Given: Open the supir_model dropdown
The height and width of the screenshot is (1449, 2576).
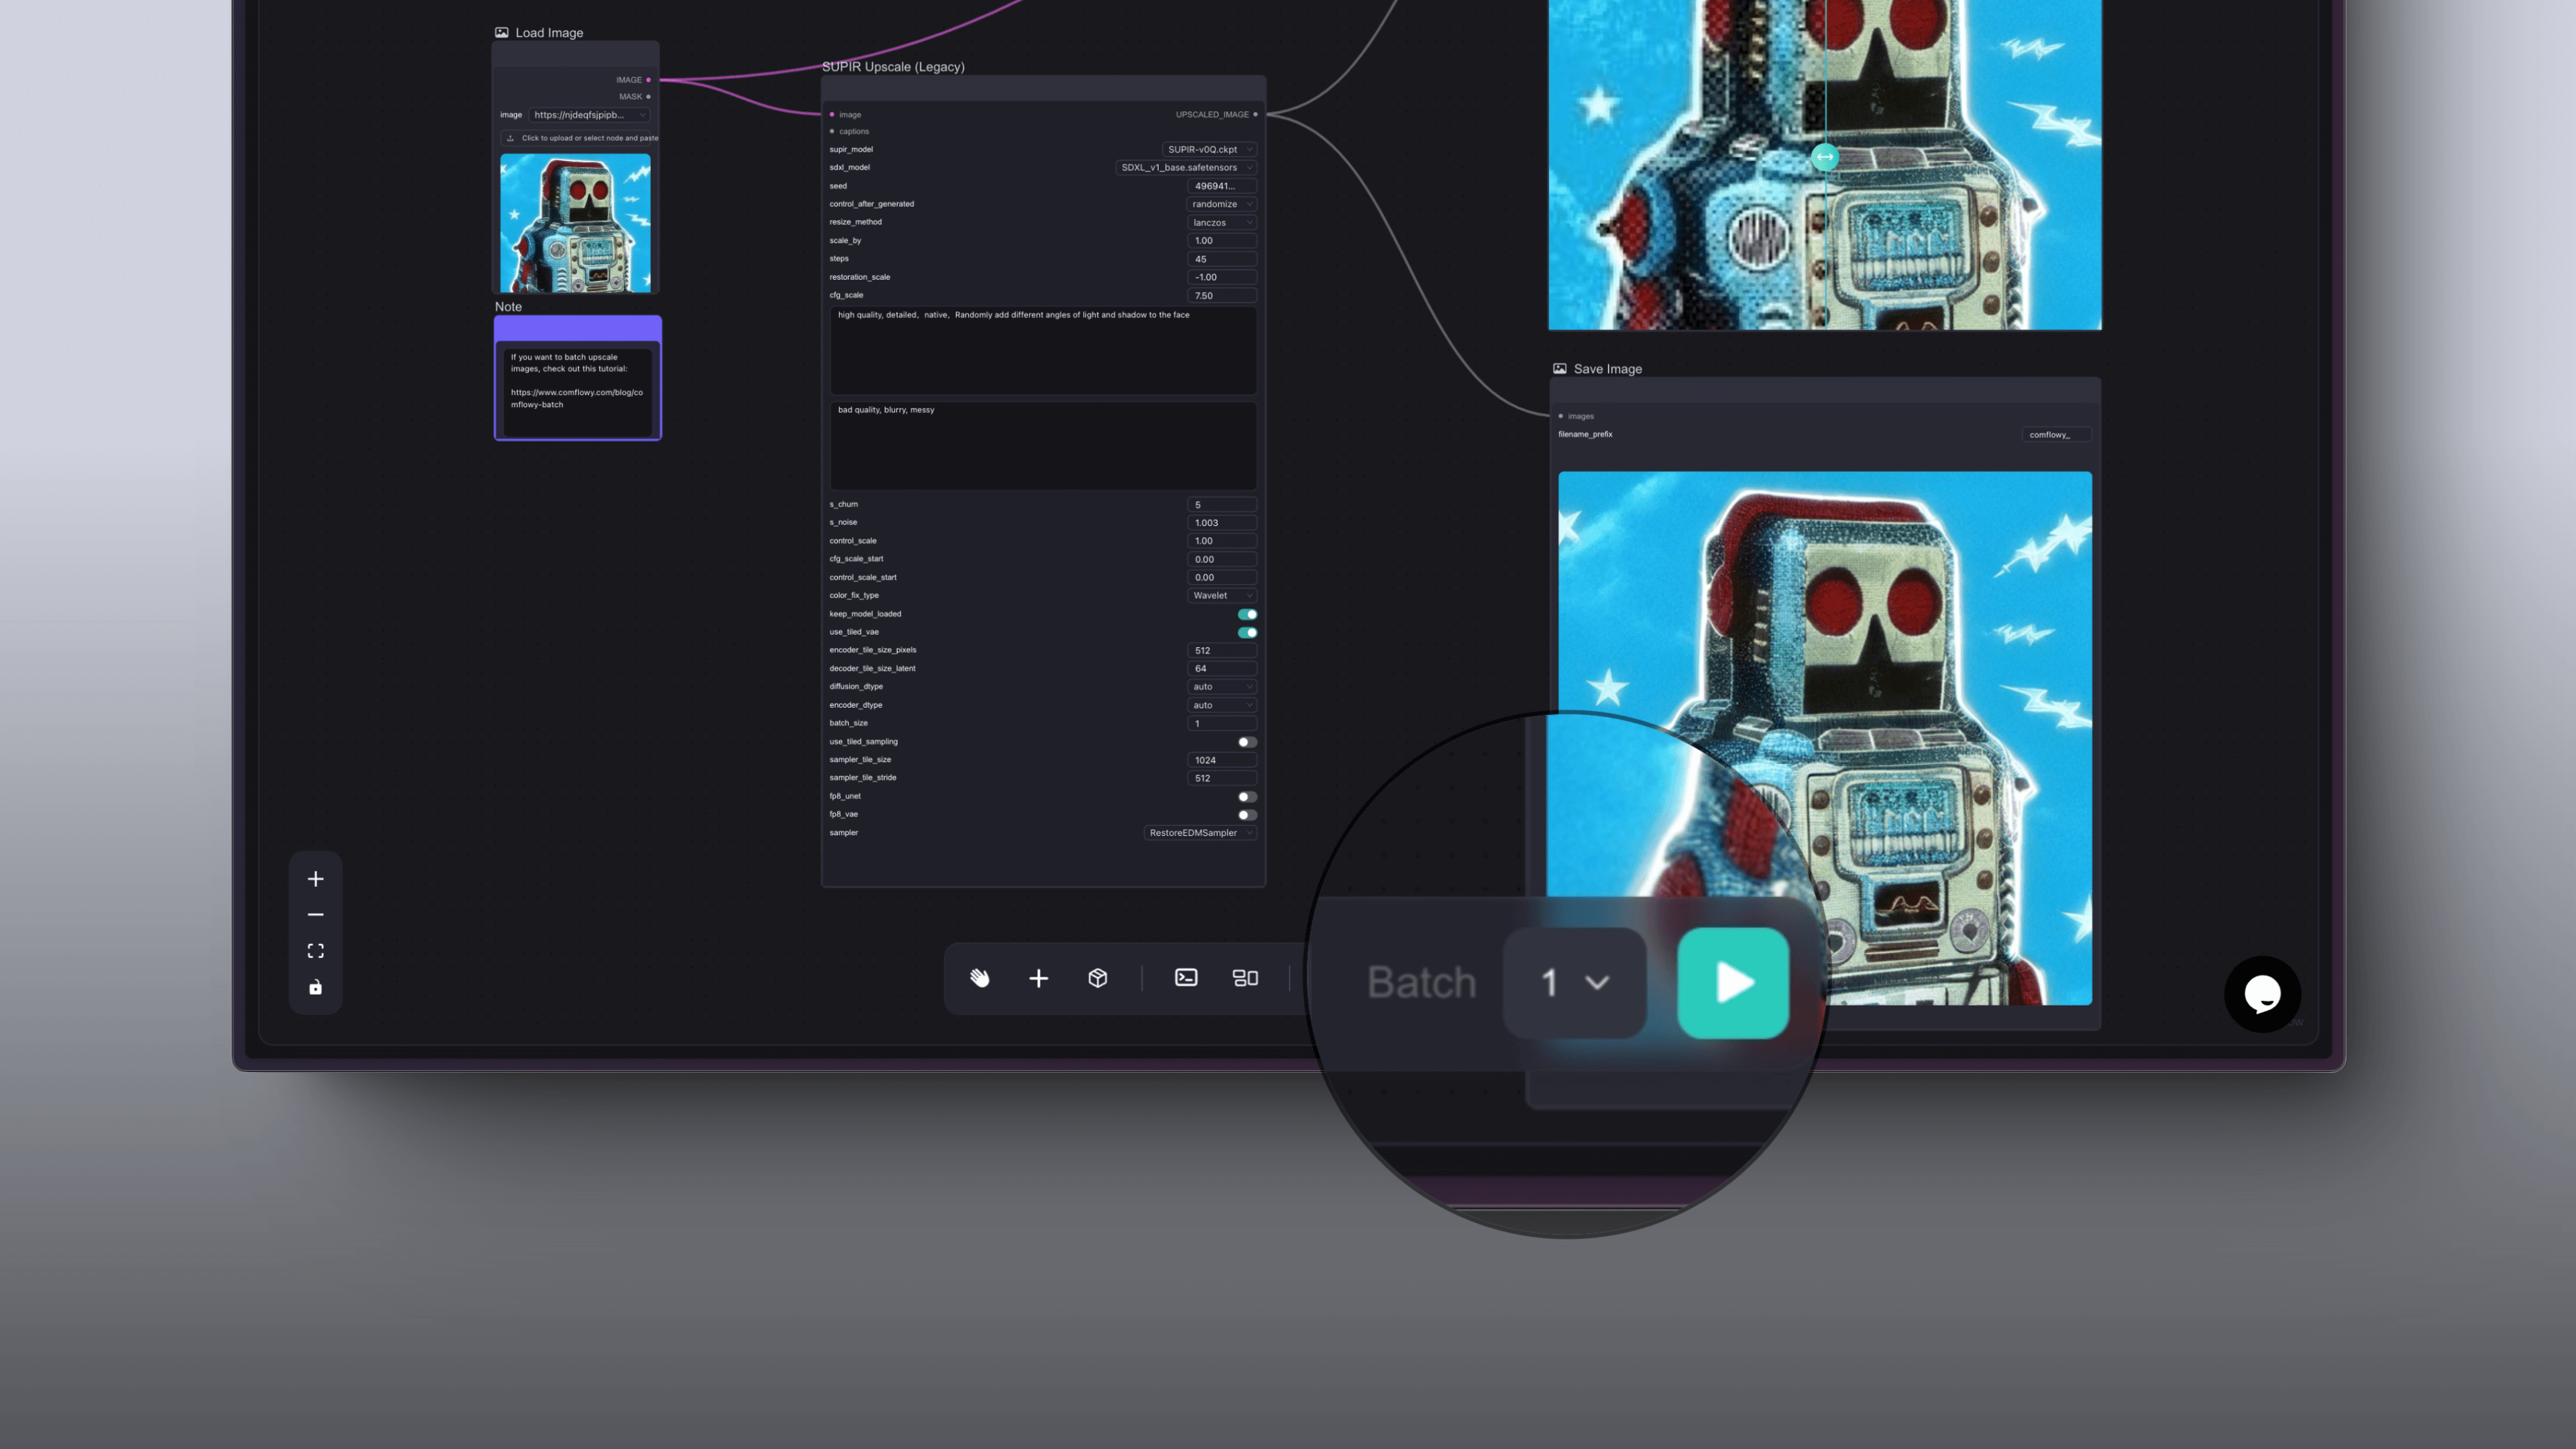Looking at the screenshot, I should [1208, 149].
